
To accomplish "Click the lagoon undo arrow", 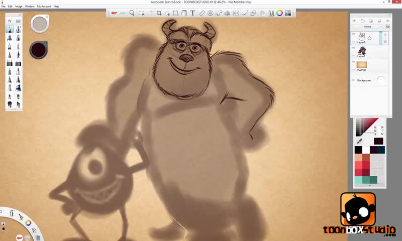I will tap(20, 237).
